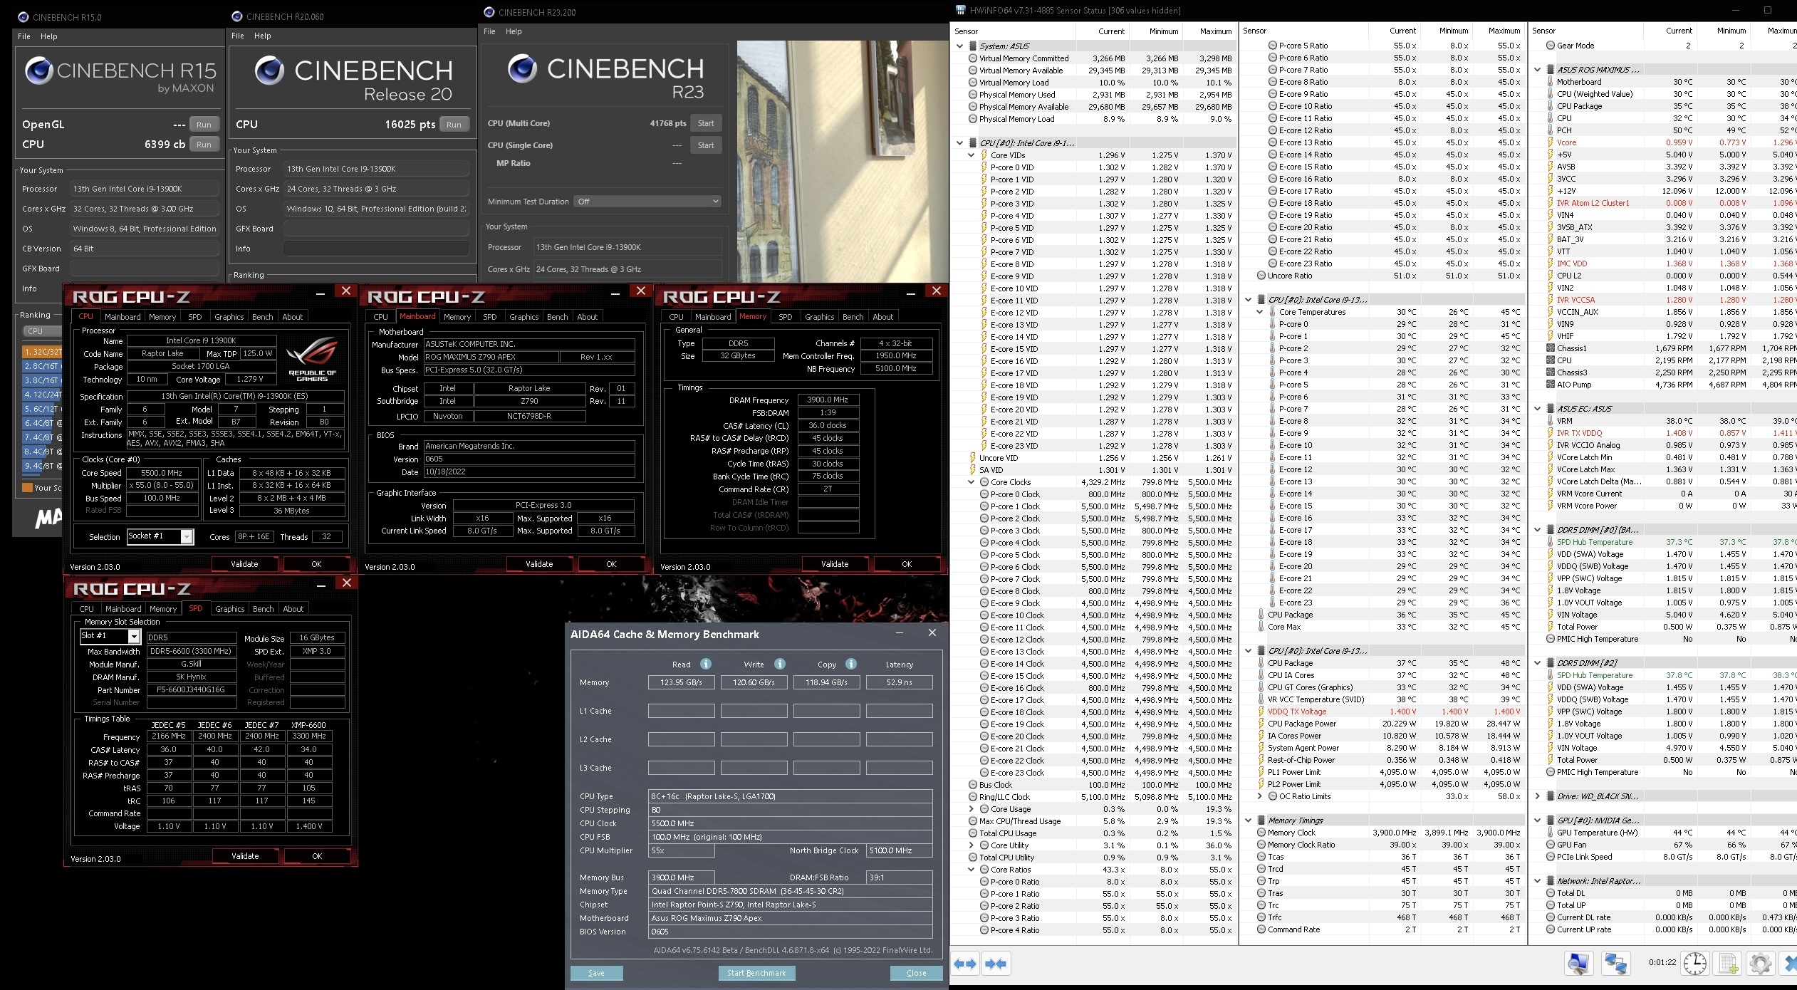Open Help menu in Cinebench R23
This screenshot has width=1797, height=990.
514,31
